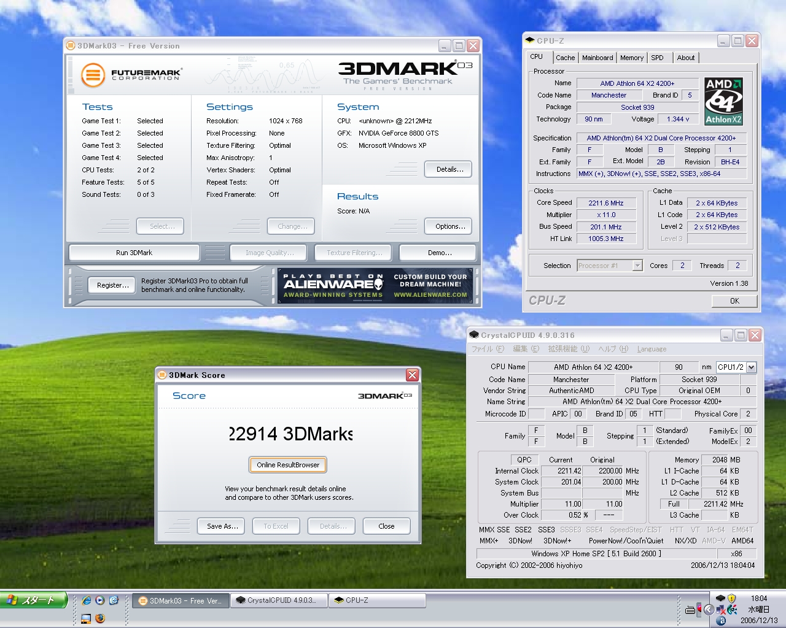
Task: Click the black chip icon in the system tray
Action: point(720,598)
